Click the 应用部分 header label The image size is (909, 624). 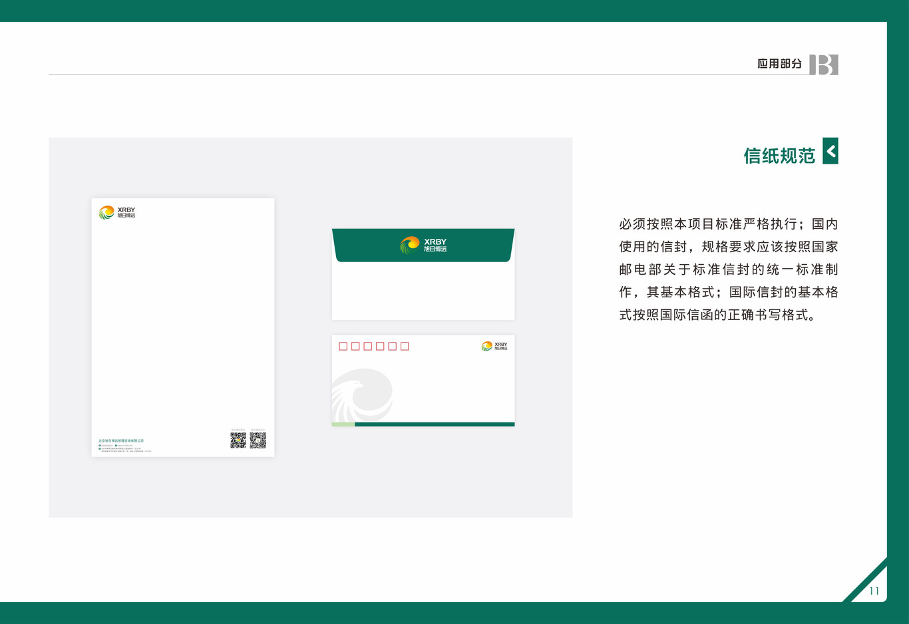(779, 64)
